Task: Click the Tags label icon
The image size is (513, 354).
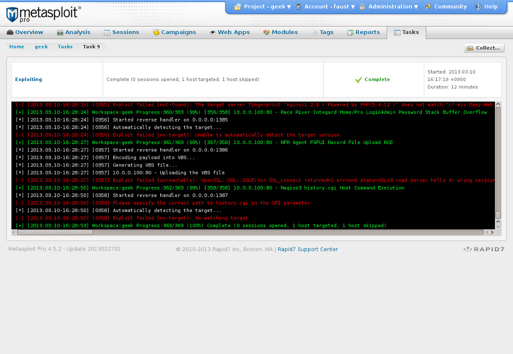Action: [x=315, y=32]
